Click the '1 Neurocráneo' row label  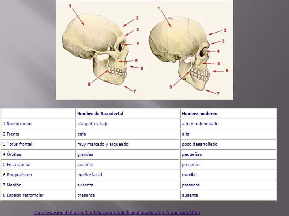click(x=17, y=124)
